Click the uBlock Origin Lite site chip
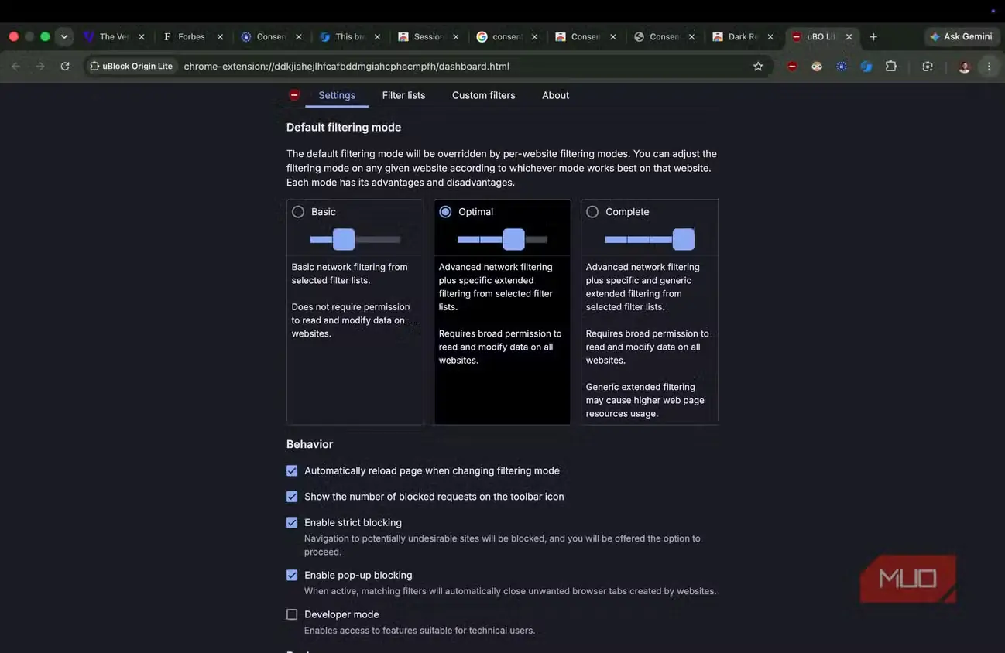The height and width of the screenshot is (653, 1005). 132,67
